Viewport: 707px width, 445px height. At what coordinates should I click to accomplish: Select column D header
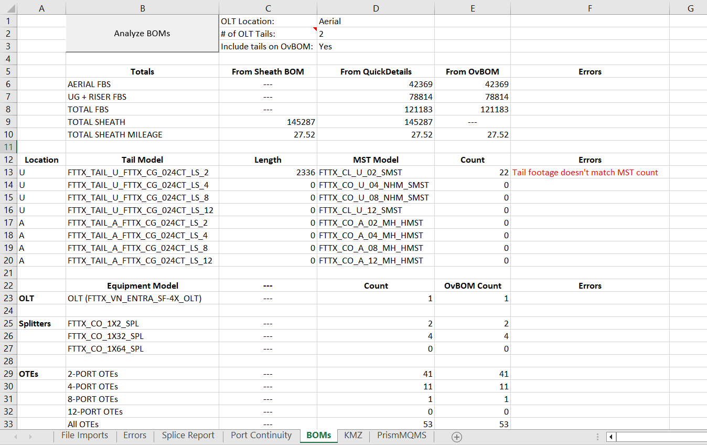(x=376, y=8)
